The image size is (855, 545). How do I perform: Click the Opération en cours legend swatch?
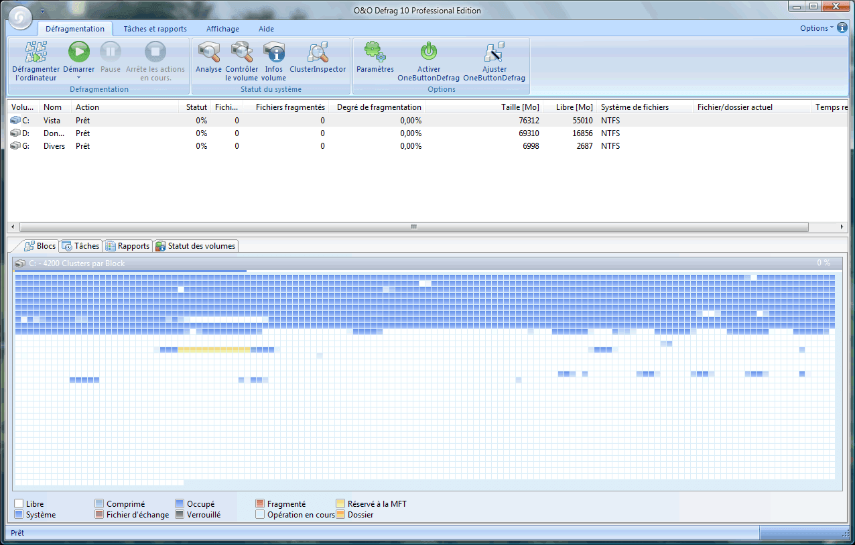coord(260,515)
